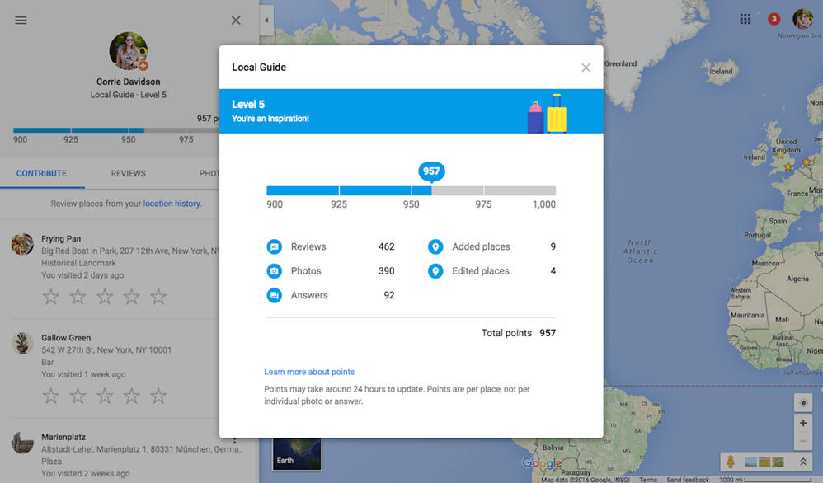The height and width of the screenshot is (483, 823).
Task: View notifications with red badge showing 3
Action: click(774, 19)
